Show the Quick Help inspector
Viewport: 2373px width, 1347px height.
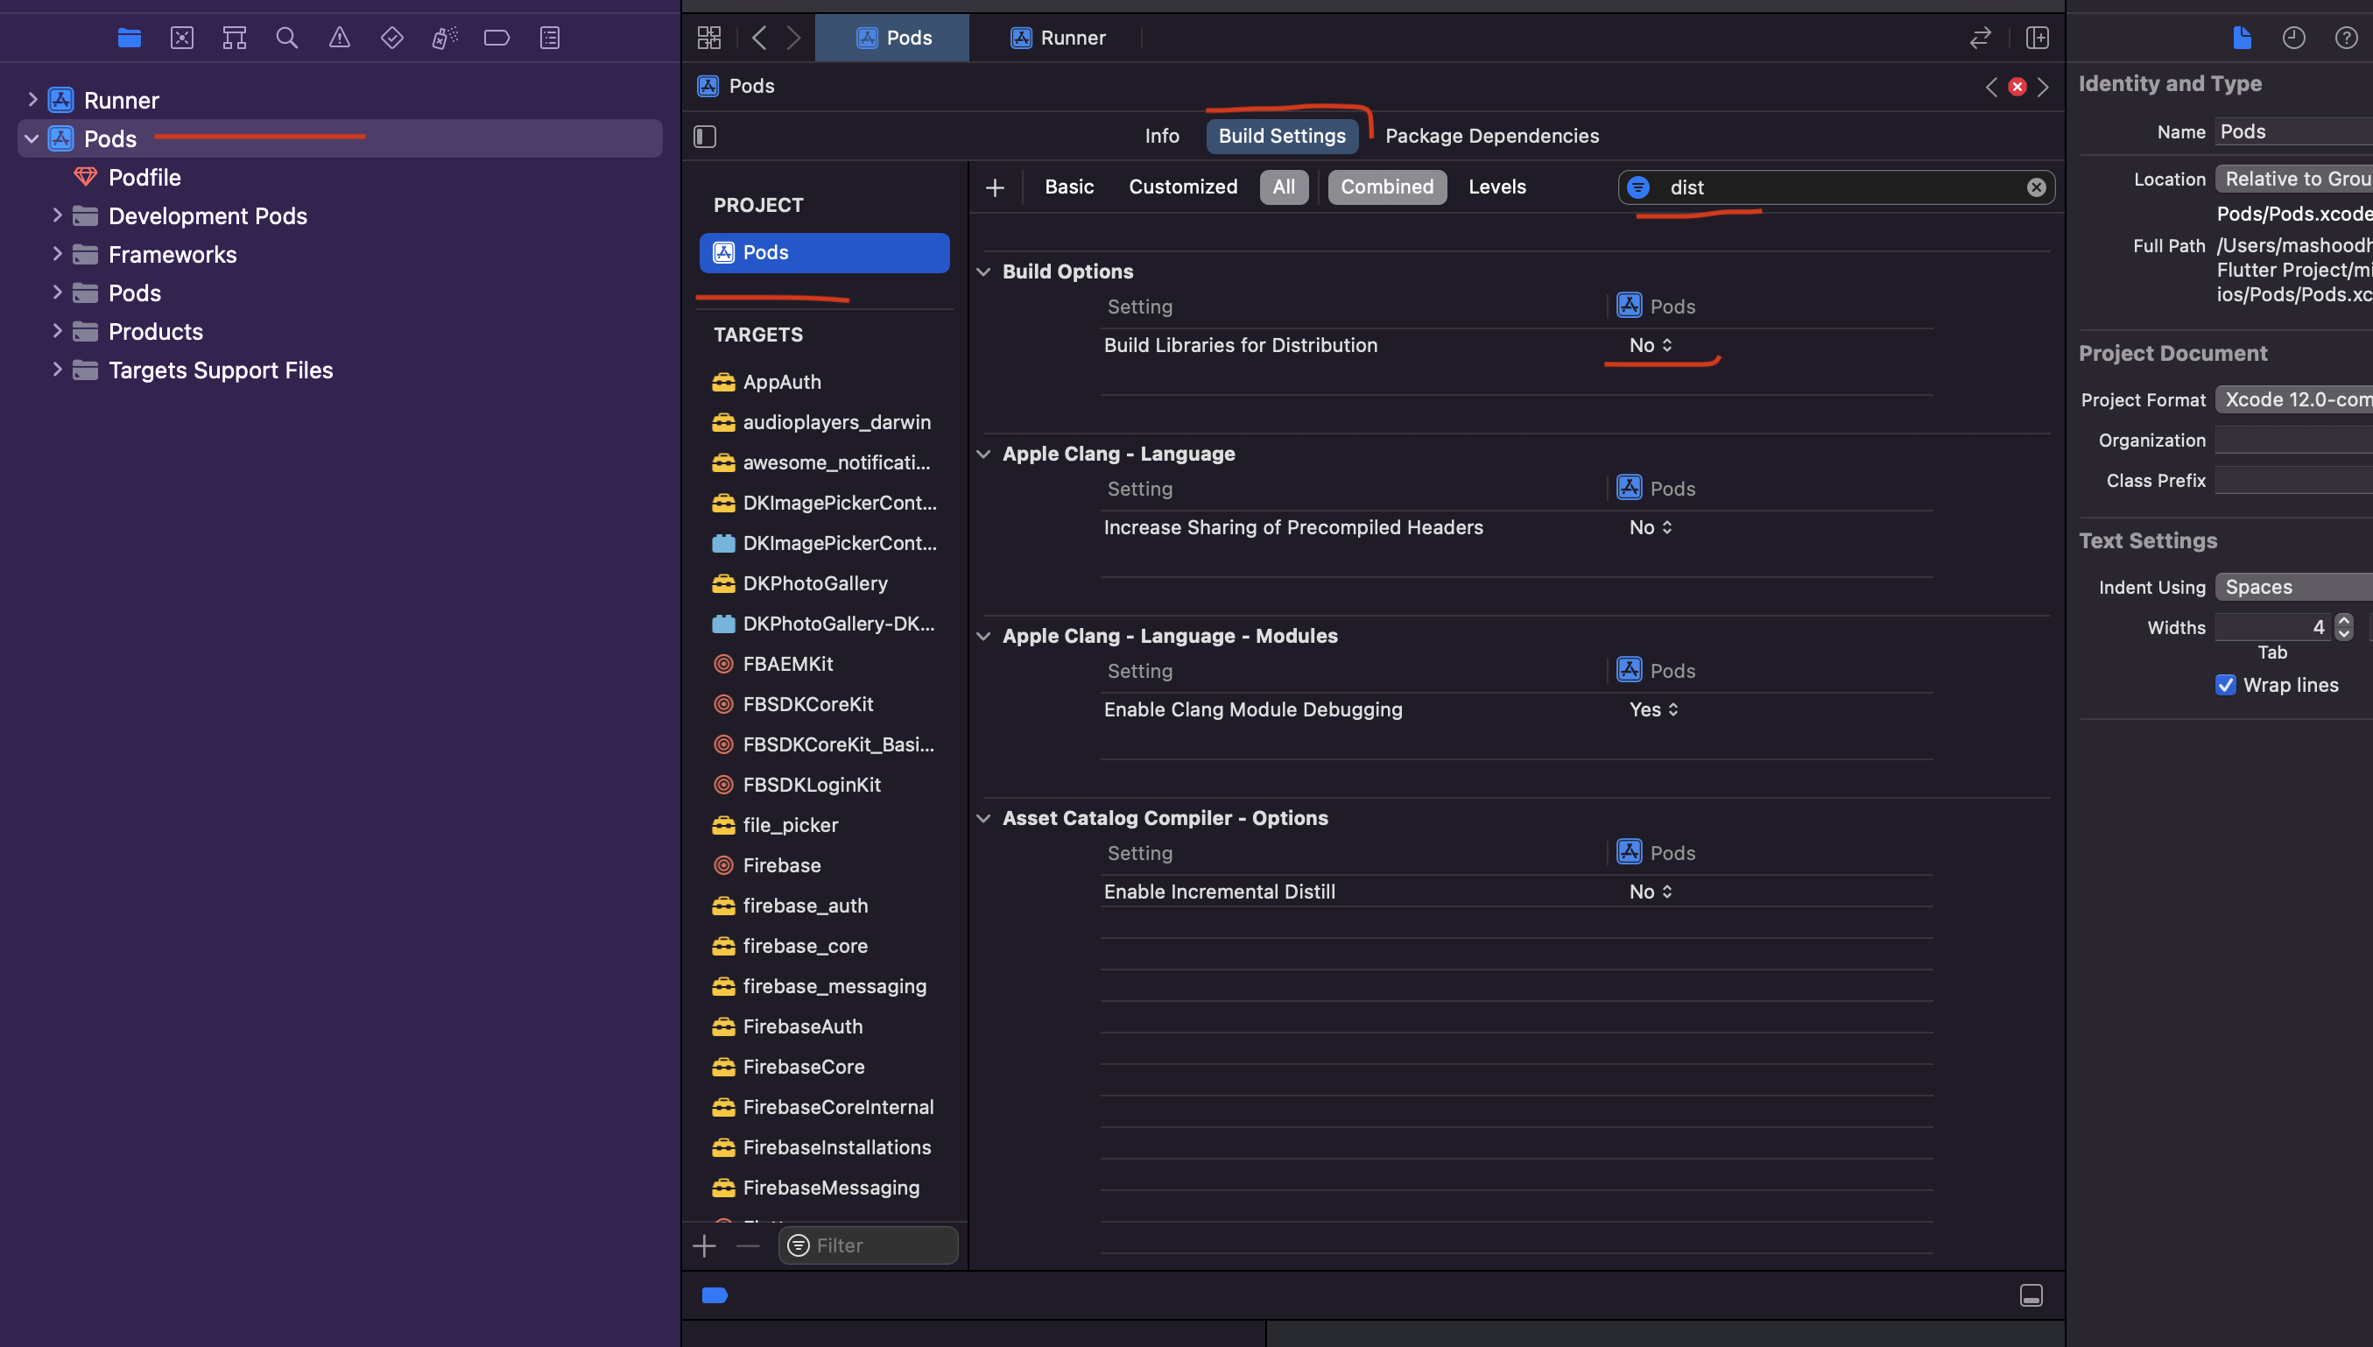coord(2346,38)
